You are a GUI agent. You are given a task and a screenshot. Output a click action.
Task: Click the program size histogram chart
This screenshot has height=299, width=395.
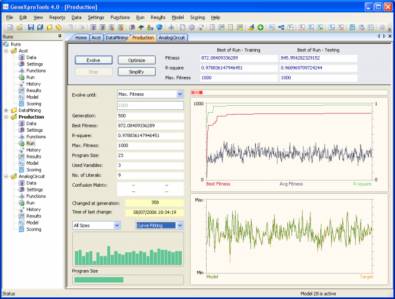point(128,249)
